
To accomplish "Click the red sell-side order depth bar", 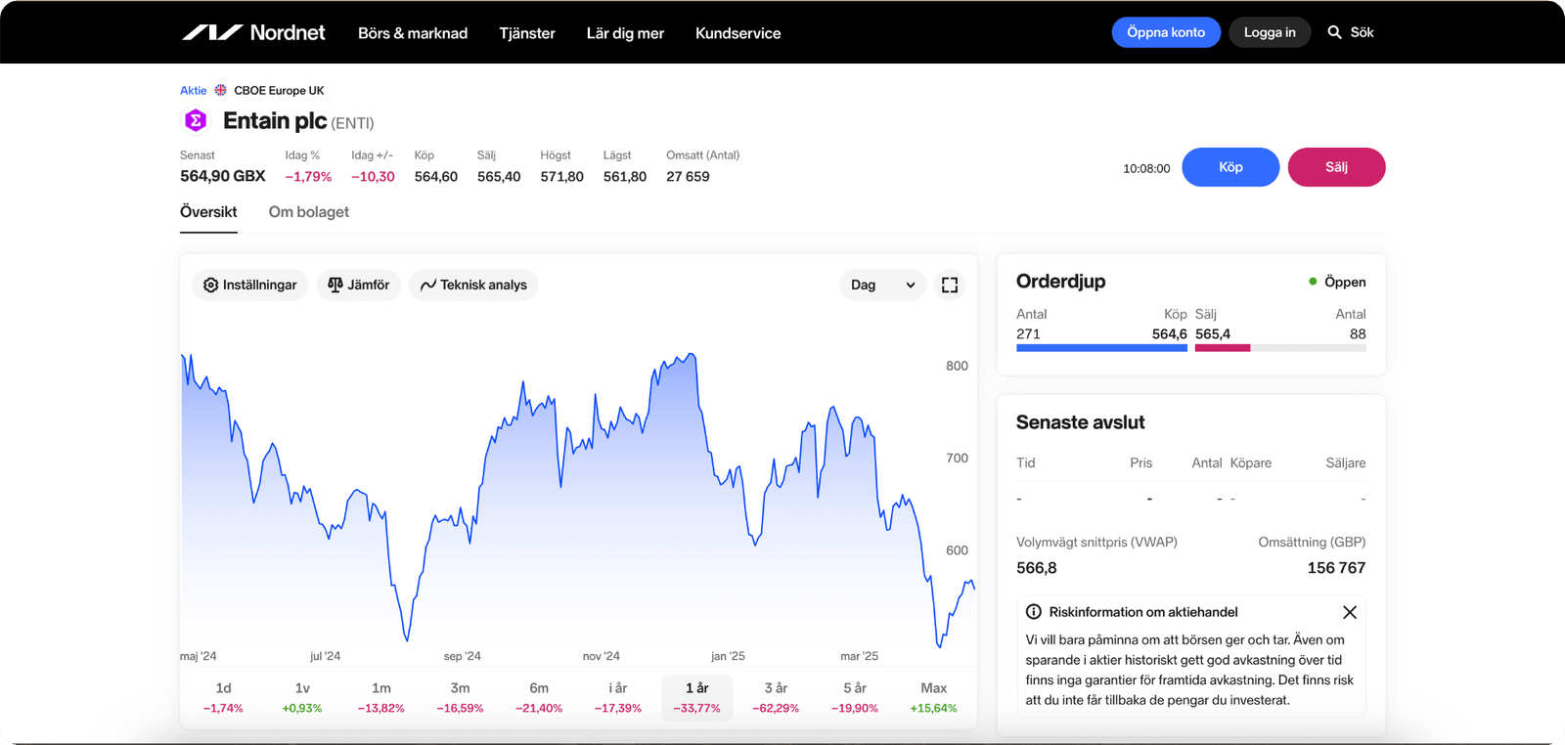I will click(1223, 347).
